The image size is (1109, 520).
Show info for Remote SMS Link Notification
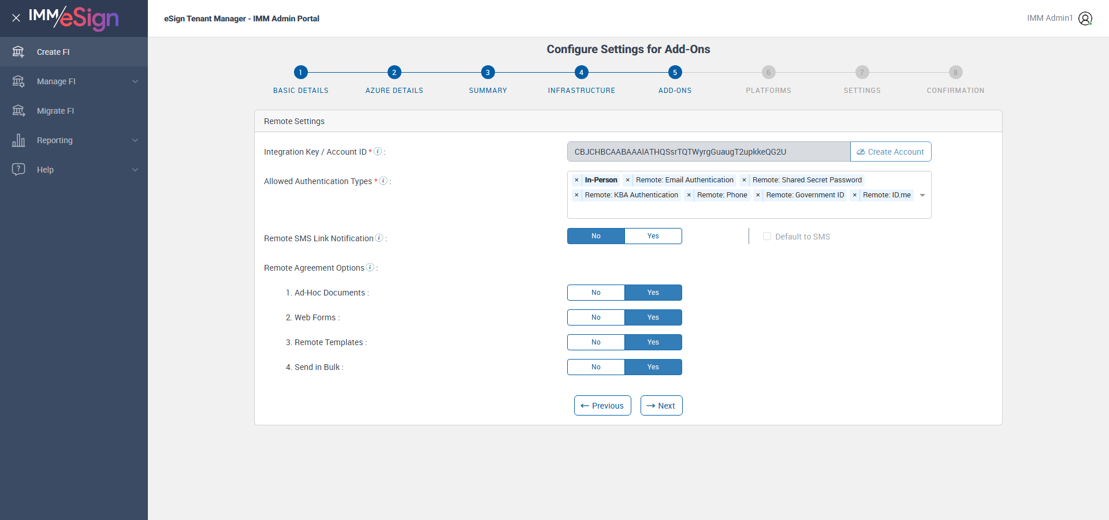point(379,238)
